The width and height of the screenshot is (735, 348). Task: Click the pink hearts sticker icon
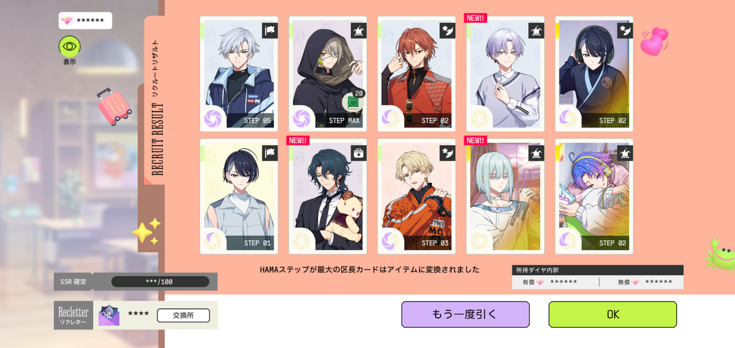click(654, 41)
